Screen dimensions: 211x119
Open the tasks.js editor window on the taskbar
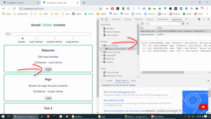point(136,116)
